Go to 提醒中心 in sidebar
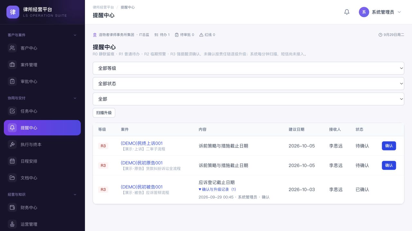412x231 pixels. tap(42, 128)
